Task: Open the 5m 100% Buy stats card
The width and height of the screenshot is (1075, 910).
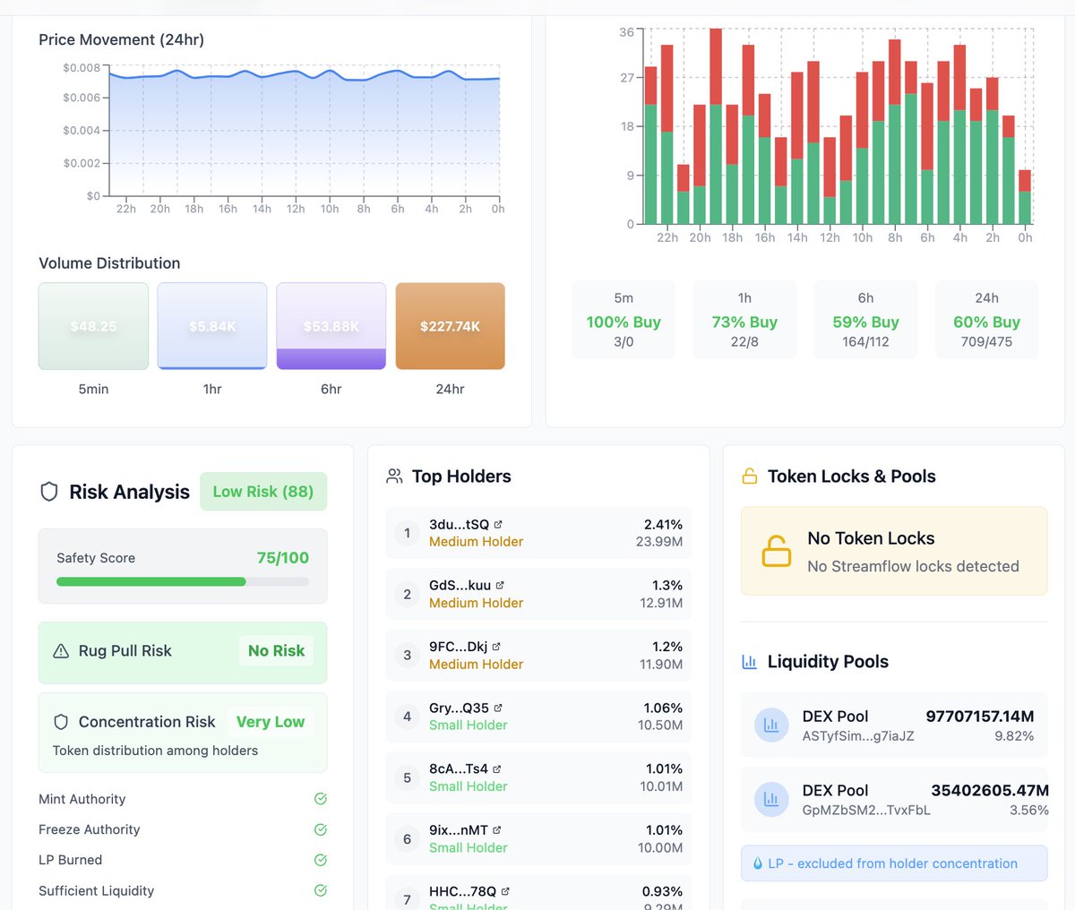Action: click(x=623, y=320)
